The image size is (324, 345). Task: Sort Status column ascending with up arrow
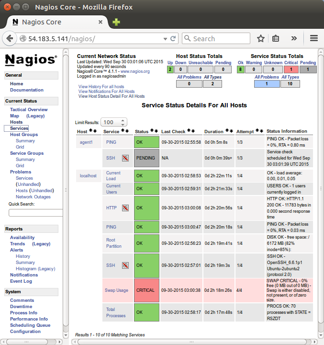152,130
